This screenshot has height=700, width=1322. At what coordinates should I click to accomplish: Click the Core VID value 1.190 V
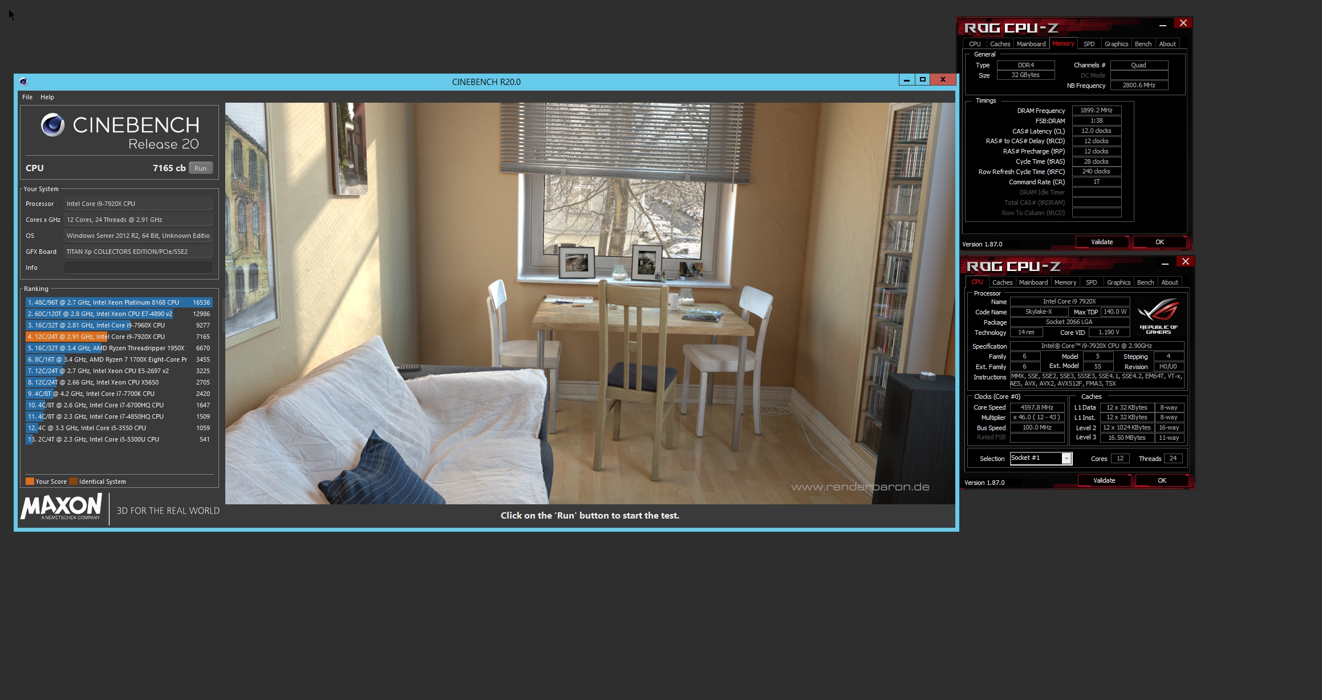(x=1109, y=333)
